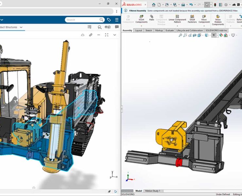Open the Markup tab
242x196 pixels.
[x=159, y=30]
